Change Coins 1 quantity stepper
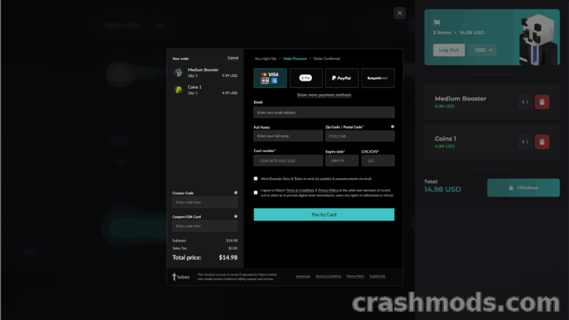The height and width of the screenshot is (320, 569). click(525, 142)
